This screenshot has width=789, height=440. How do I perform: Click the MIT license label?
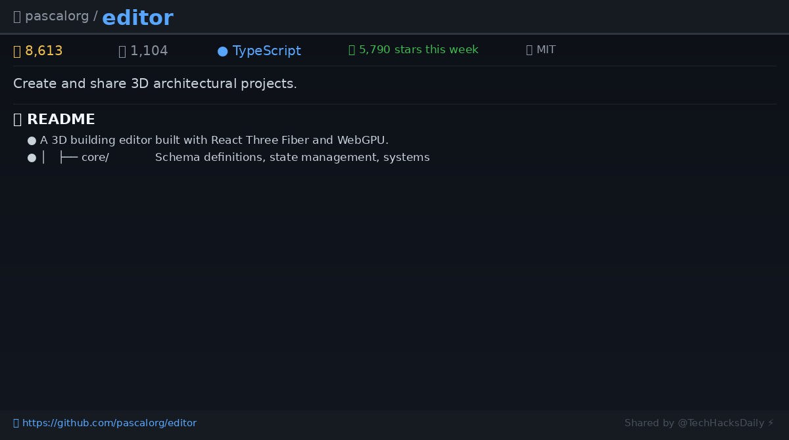pos(546,50)
